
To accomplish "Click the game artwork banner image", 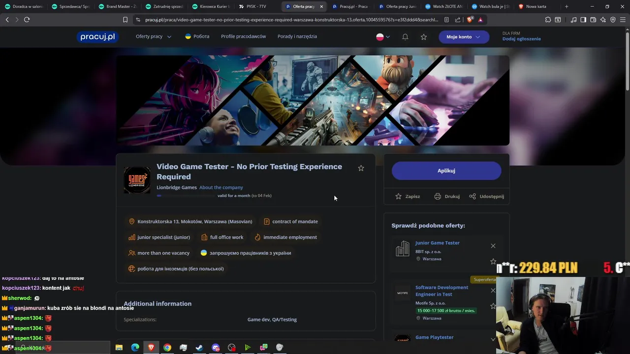I will point(313,100).
